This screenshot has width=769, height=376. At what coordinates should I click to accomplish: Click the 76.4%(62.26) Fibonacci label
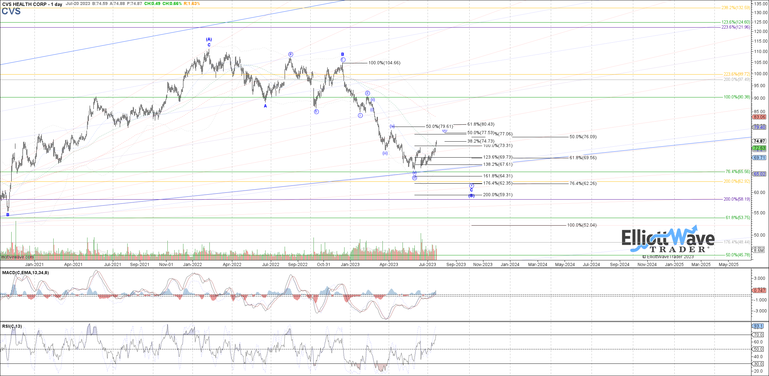(x=583, y=184)
